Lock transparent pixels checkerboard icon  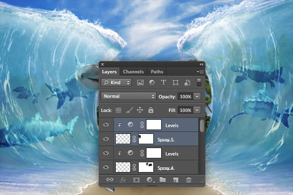(x=118, y=110)
